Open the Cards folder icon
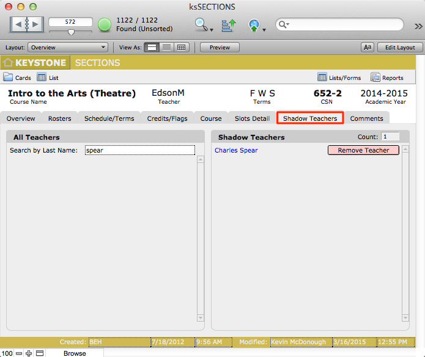 [x=9, y=78]
